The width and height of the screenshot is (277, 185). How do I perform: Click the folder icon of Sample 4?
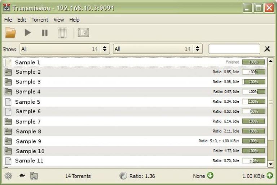[8, 92]
